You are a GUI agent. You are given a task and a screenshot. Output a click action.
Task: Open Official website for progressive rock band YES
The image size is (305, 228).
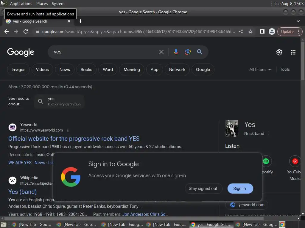[74, 139]
